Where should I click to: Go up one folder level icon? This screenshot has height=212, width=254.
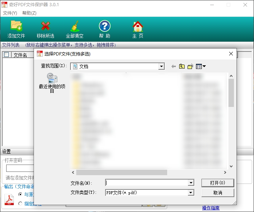(x=182, y=66)
